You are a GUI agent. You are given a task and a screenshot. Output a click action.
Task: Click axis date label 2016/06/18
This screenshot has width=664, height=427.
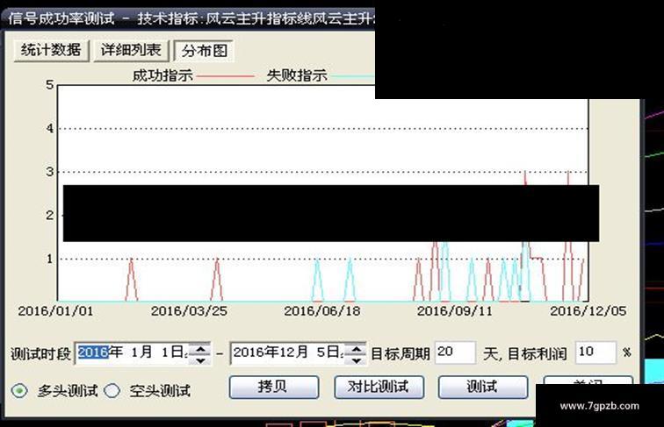point(321,311)
